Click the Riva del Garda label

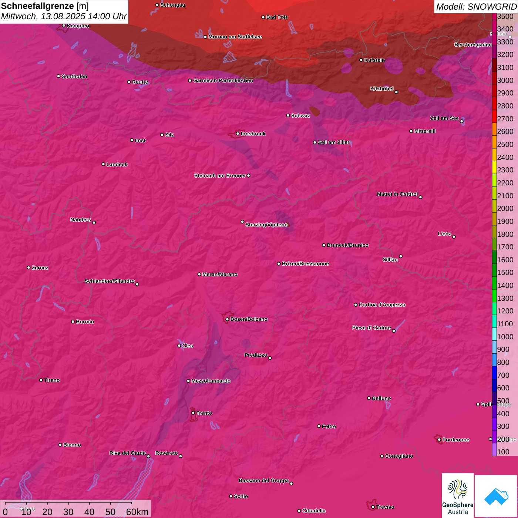127,453
